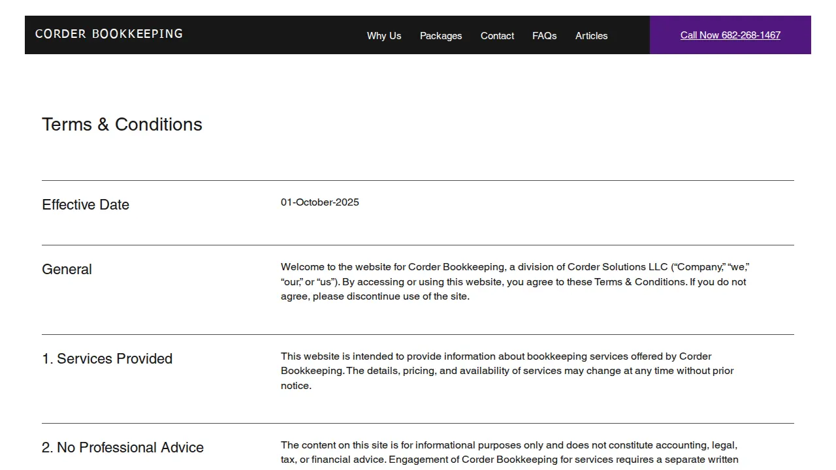Open the FAQs nav link
The image size is (836, 470).
tap(544, 36)
